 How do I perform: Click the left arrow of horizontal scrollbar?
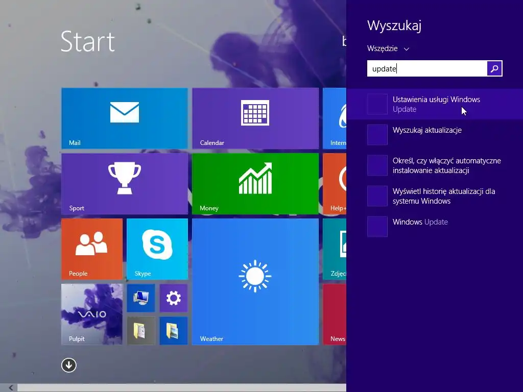[11, 388]
